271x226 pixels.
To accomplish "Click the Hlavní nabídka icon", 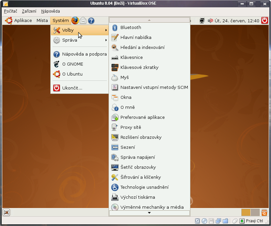I will coord(115,38).
